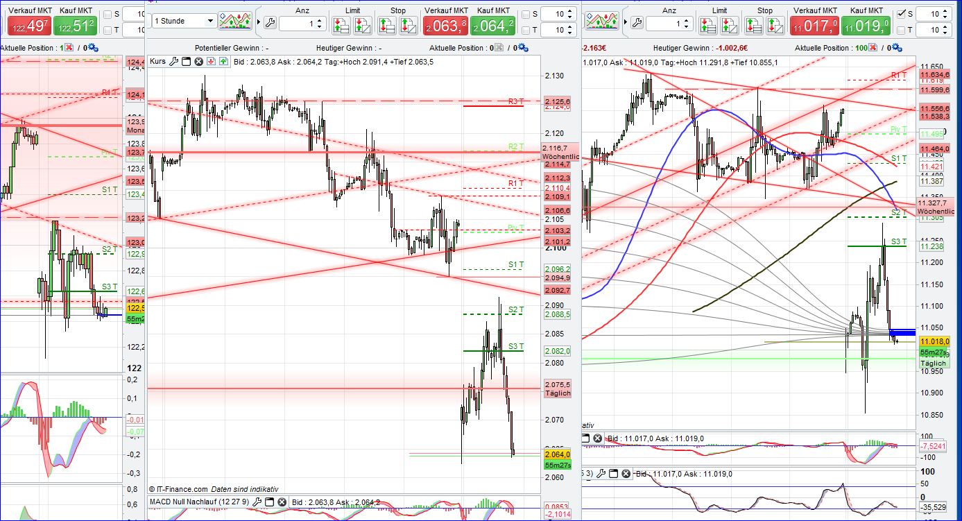Open the chart style preview icon
The height and width of the screenshot is (521, 962).
click(235, 20)
